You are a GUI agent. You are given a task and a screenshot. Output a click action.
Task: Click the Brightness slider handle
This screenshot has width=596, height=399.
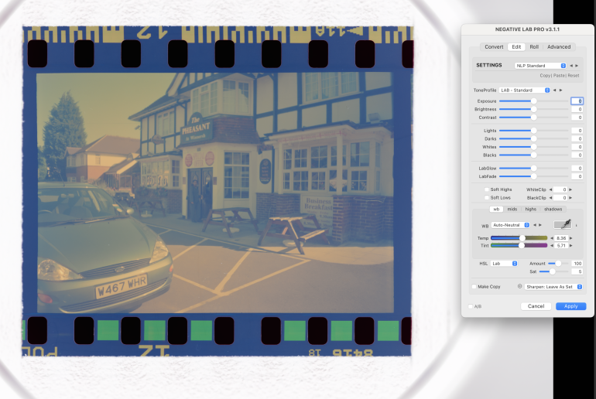[533, 109]
